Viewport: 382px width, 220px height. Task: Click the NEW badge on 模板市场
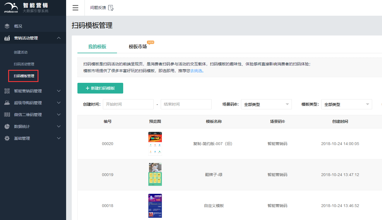pos(151,42)
